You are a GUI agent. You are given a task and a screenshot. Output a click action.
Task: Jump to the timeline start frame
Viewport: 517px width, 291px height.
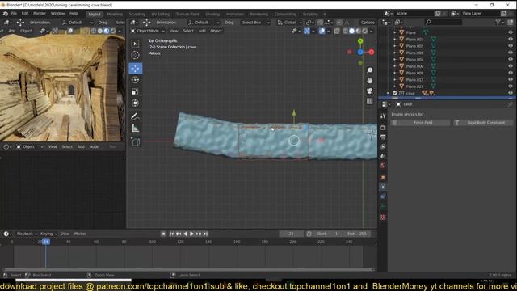pos(171,234)
